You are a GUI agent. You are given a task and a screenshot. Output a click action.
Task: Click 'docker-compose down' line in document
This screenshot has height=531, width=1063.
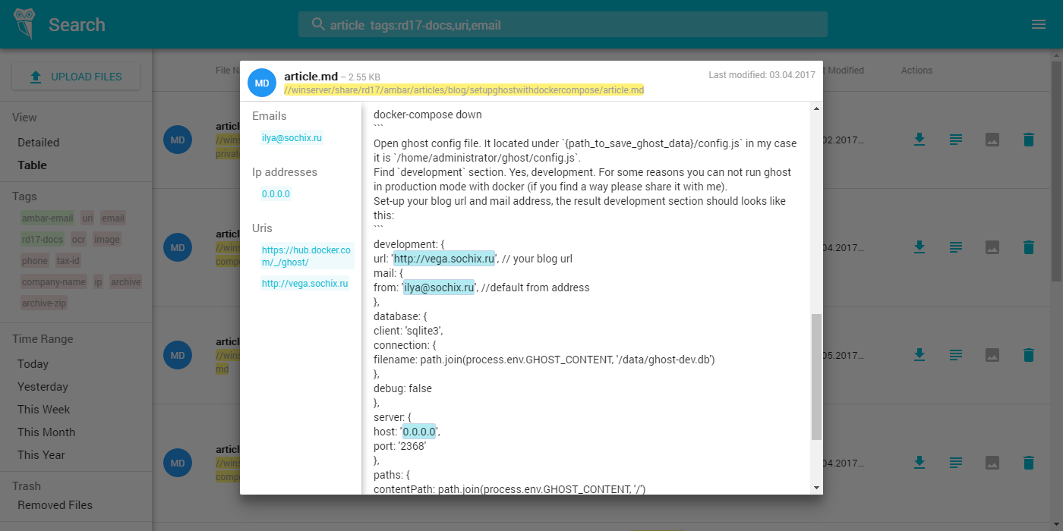pos(427,115)
